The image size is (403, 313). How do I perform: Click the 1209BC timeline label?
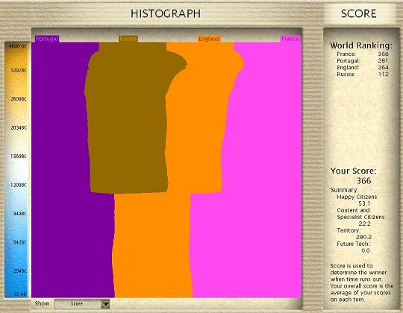19,185
